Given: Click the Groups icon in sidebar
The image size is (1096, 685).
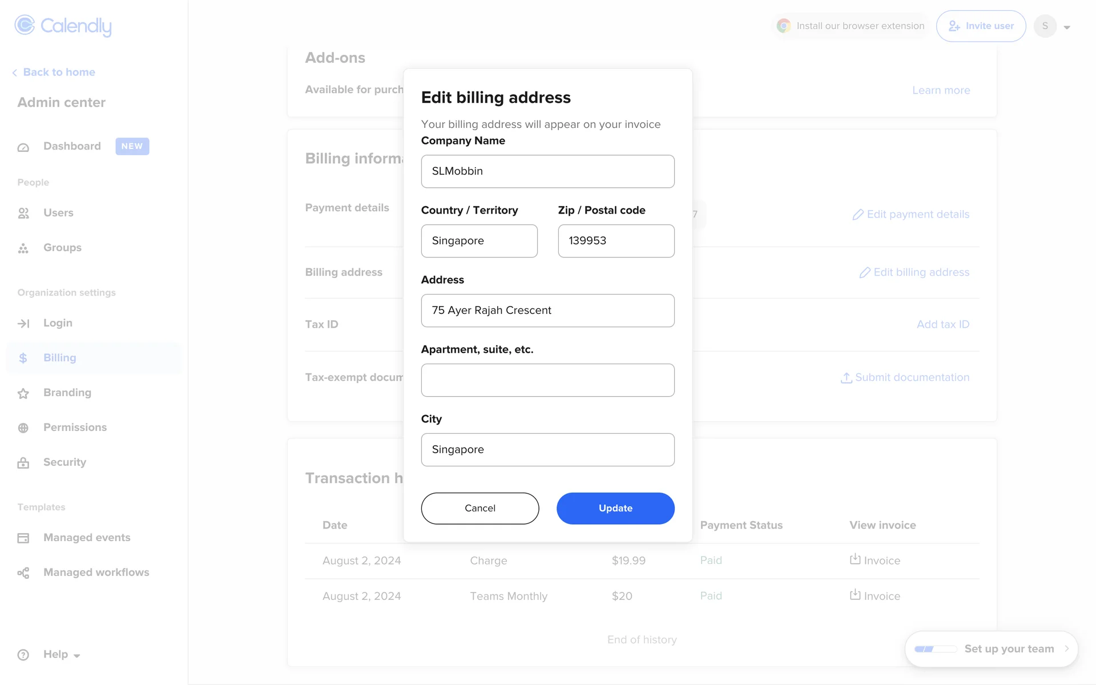Looking at the screenshot, I should pyautogui.click(x=23, y=248).
